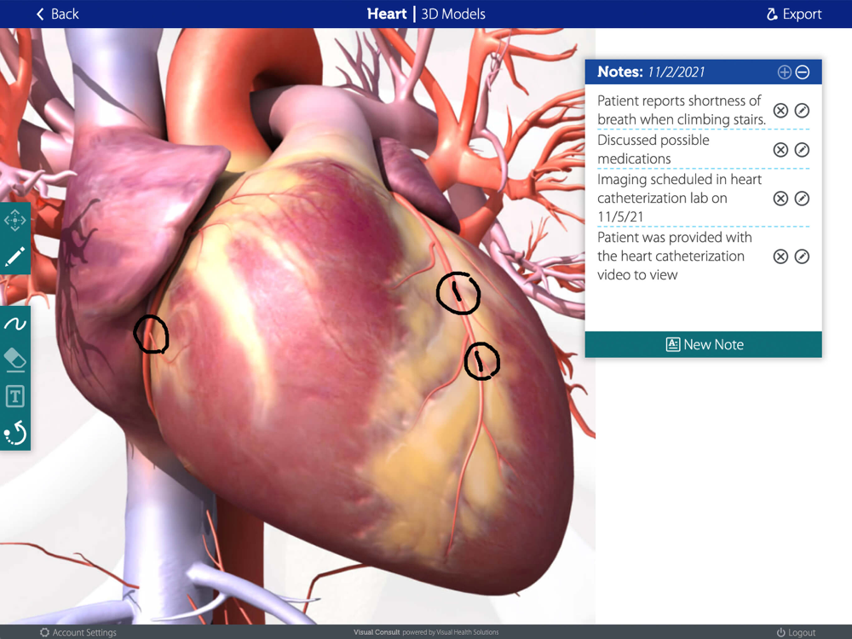
Task: Delete the shortness of breath note
Action: (x=780, y=111)
